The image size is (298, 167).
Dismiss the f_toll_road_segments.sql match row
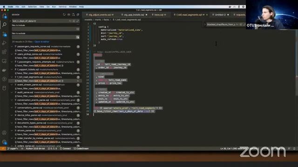(x=78, y=81)
